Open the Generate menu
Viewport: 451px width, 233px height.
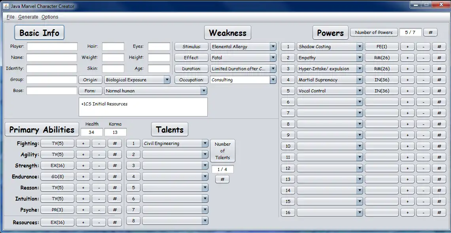click(x=28, y=17)
